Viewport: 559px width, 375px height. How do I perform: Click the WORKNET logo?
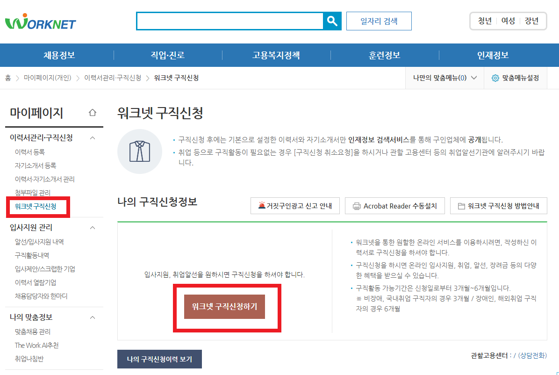pos(40,22)
